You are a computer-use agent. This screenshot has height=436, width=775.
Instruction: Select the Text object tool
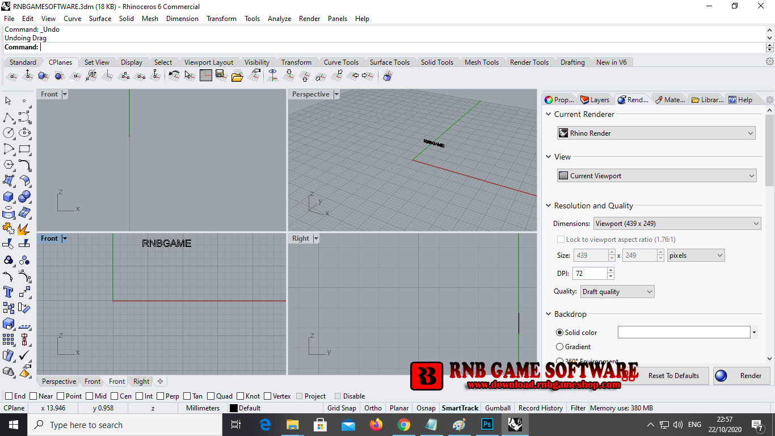(9, 292)
